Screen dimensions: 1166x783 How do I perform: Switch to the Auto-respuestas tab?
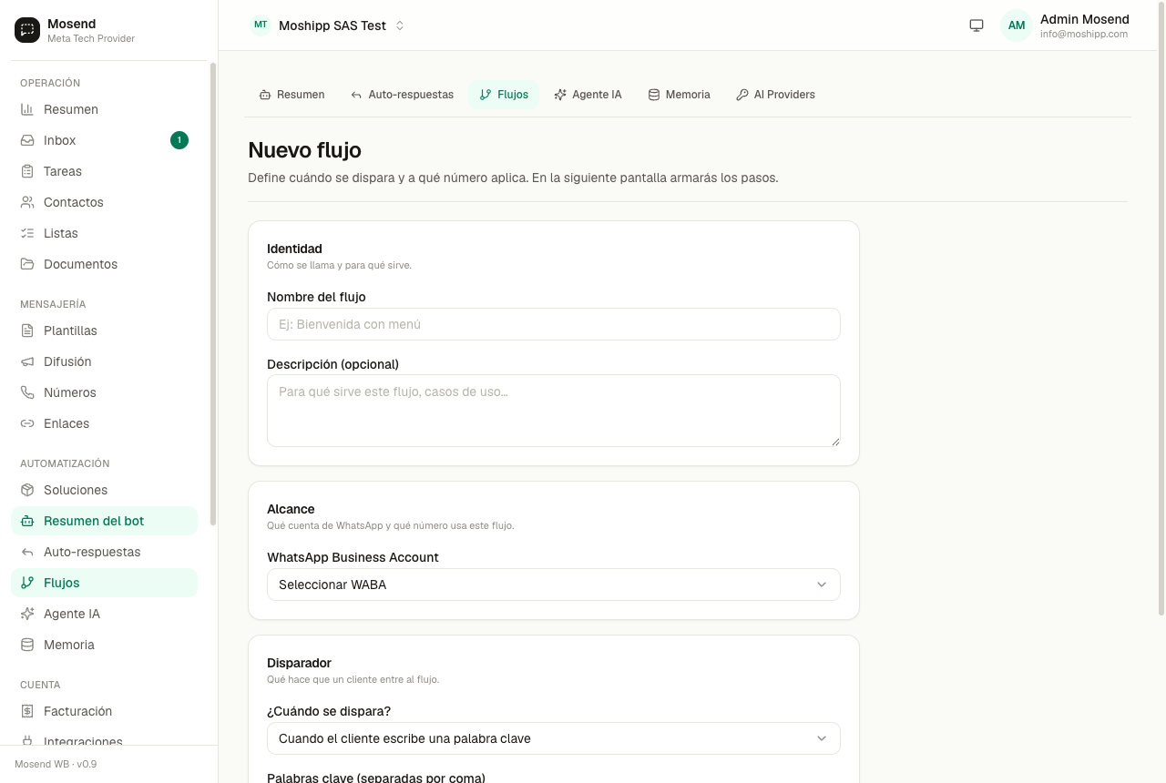[x=402, y=95]
